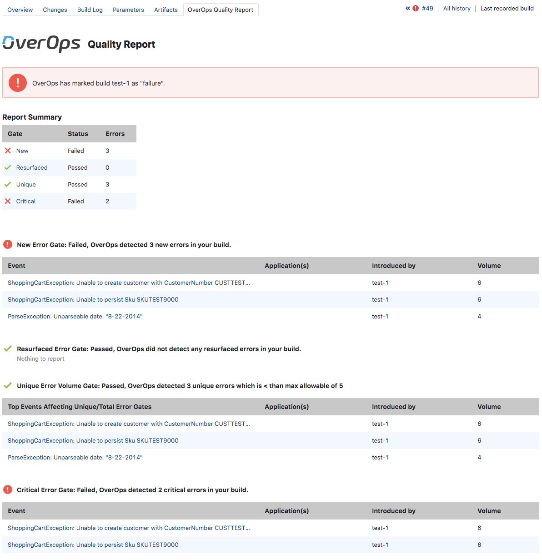This screenshot has height=560, width=542.
Task: Open the Overview tab
Action: (x=20, y=10)
